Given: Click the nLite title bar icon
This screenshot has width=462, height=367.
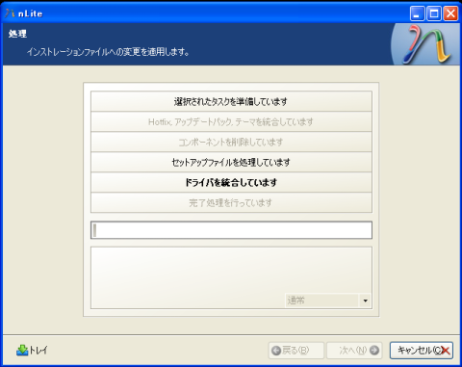Looking at the screenshot, I should 10,13.
